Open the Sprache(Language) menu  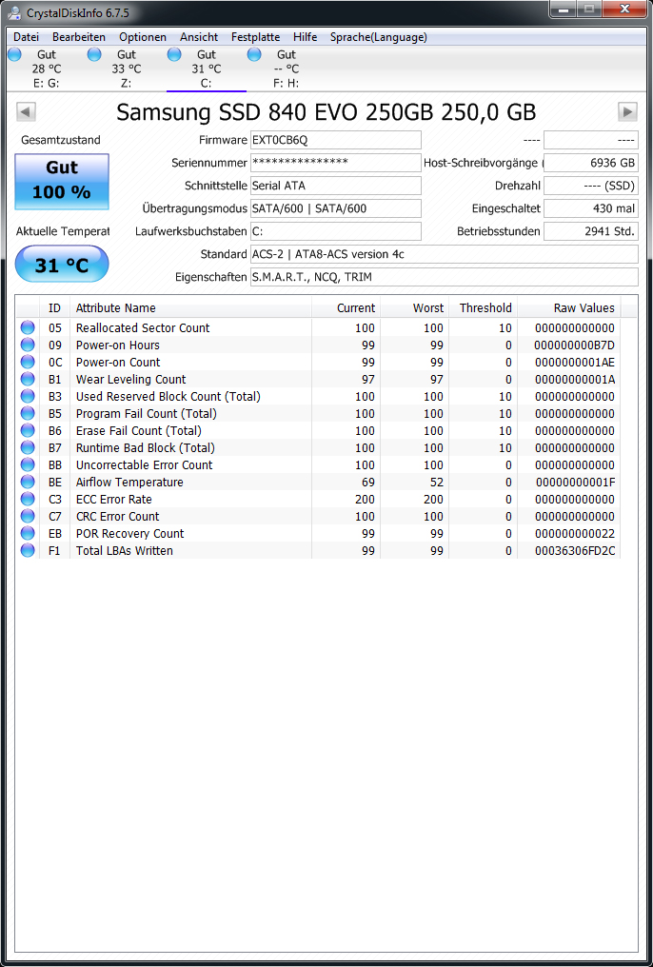pyautogui.click(x=379, y=37)
